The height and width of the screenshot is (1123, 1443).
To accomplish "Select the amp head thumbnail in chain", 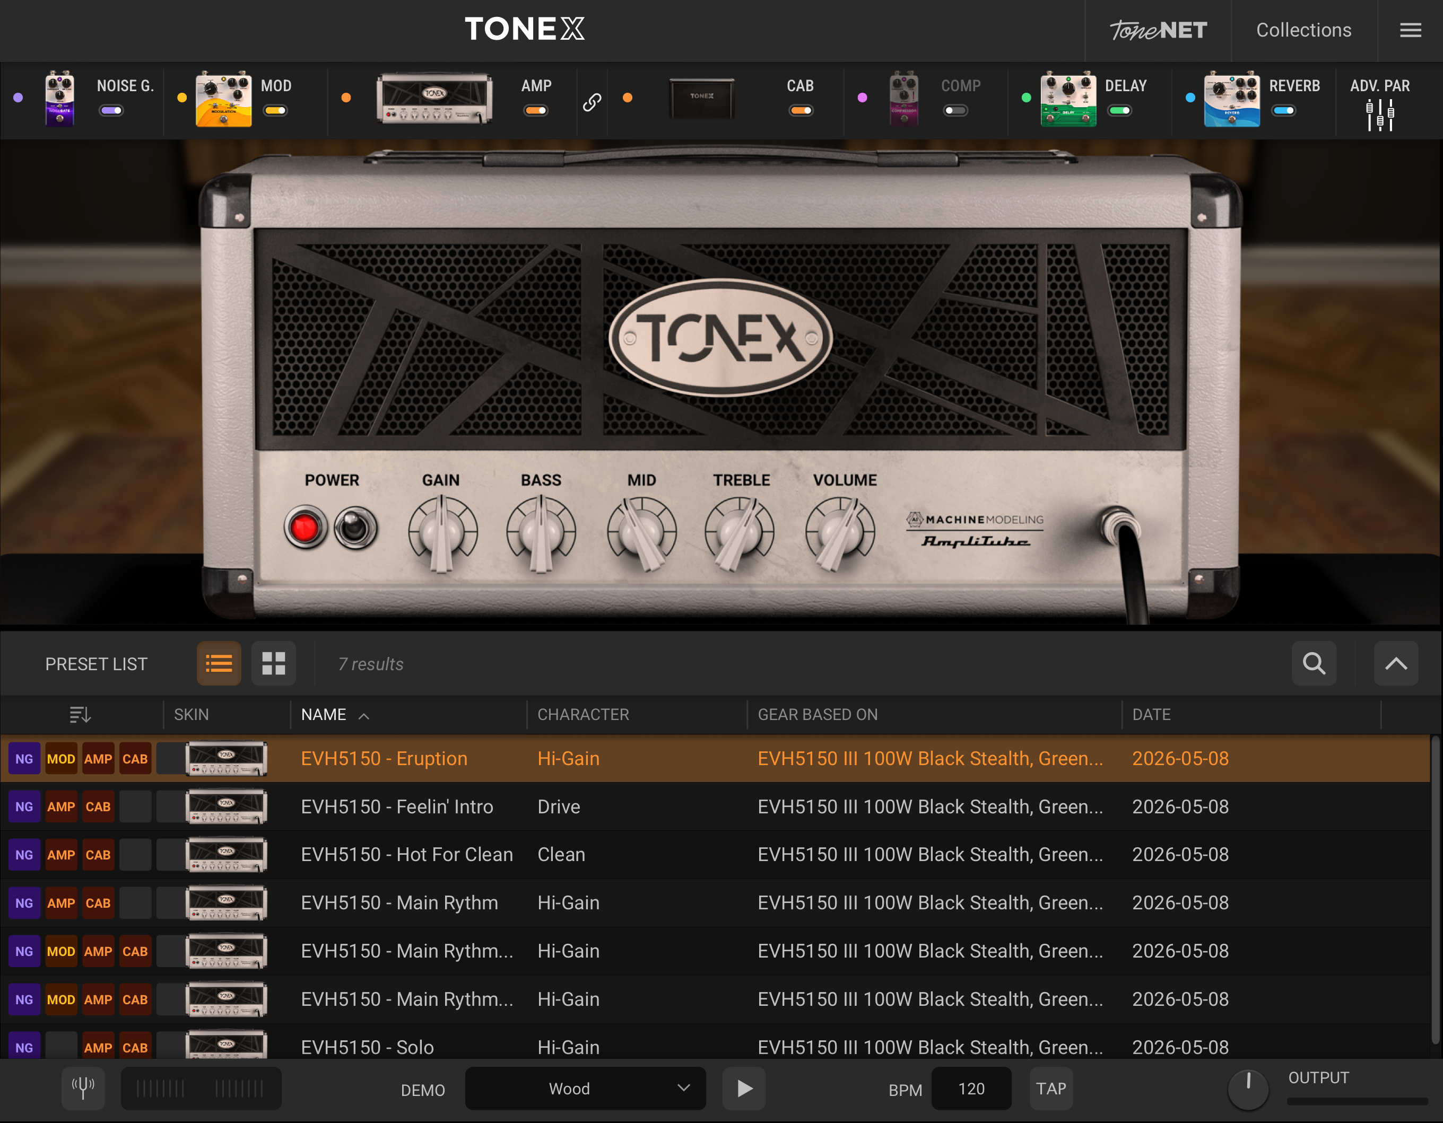I will (x=434, y=98).
